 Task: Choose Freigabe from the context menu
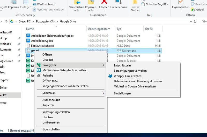coord(48,76)
